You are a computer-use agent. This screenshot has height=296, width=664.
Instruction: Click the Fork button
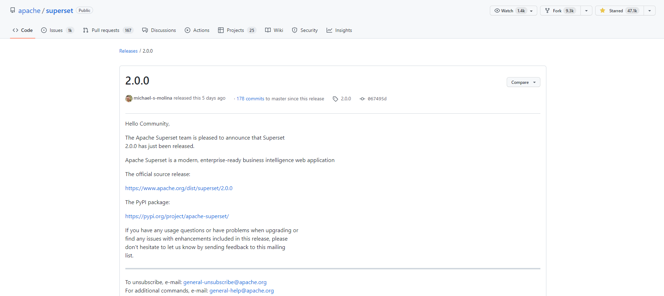pos(560,11)
